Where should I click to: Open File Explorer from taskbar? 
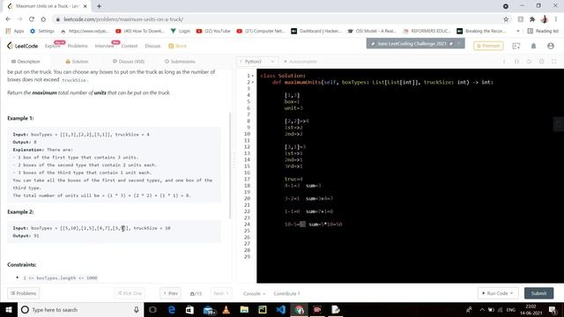(244, 309)
